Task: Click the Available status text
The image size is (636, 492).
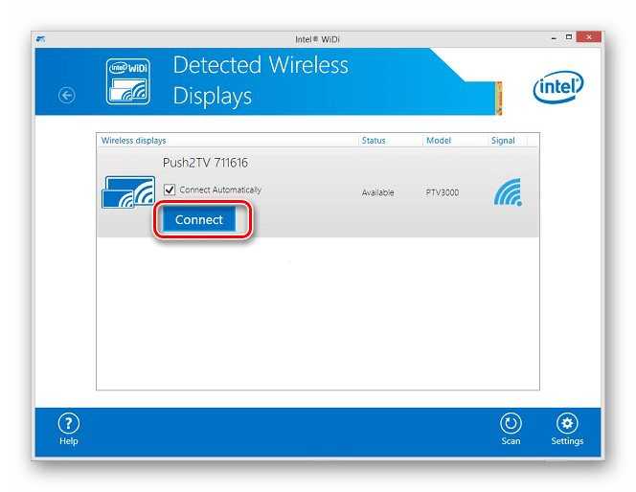Action: [x=377, y=192]
